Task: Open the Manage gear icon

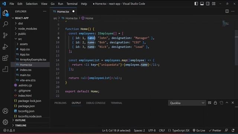Action: coord(5,122)
